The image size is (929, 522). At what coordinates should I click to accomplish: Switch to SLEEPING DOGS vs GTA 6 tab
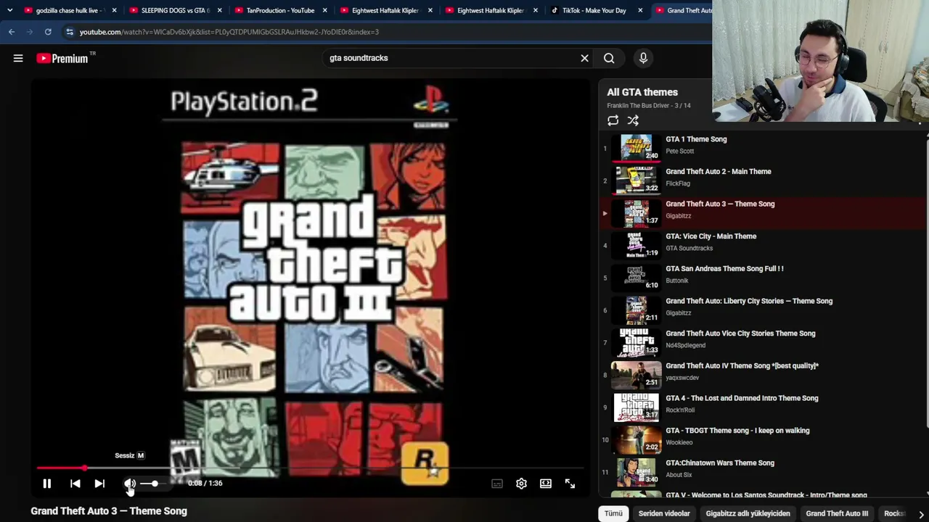[x=175, y=10]
